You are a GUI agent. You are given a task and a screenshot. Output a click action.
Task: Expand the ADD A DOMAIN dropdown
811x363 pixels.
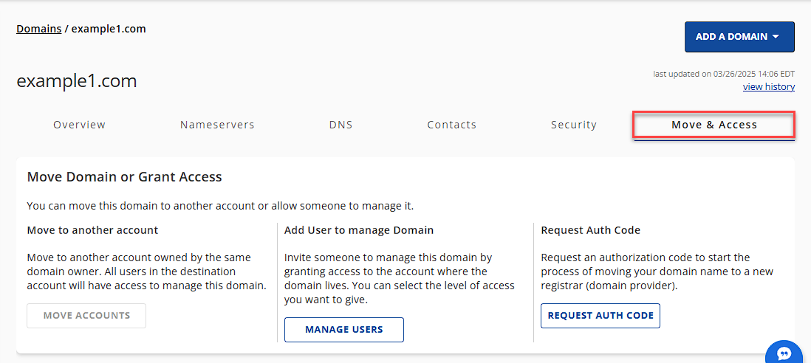tap(739, 37)
